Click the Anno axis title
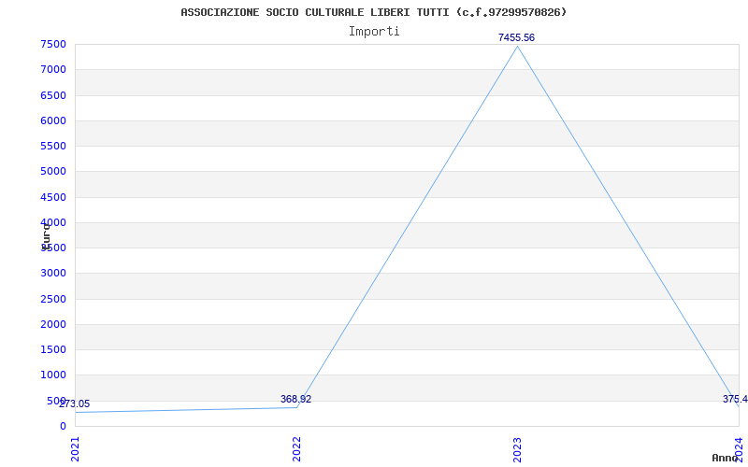 725,459
